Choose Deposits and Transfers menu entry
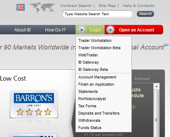 99,113
